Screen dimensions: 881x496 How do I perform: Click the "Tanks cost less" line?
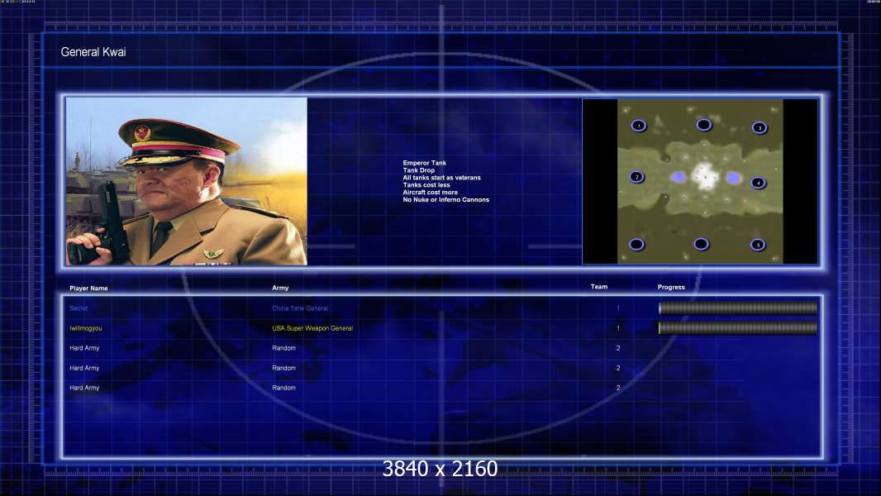426,185
